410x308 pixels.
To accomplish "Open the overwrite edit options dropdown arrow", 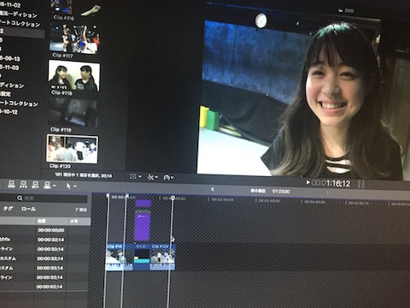I will click(x=55, y=186).
